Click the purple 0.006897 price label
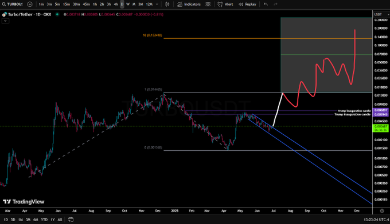Viewport: 390px width, 224px height. [x=381, y=110]
